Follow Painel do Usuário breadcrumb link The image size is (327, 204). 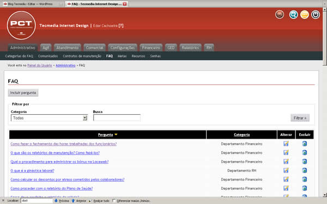click(40, 65)
